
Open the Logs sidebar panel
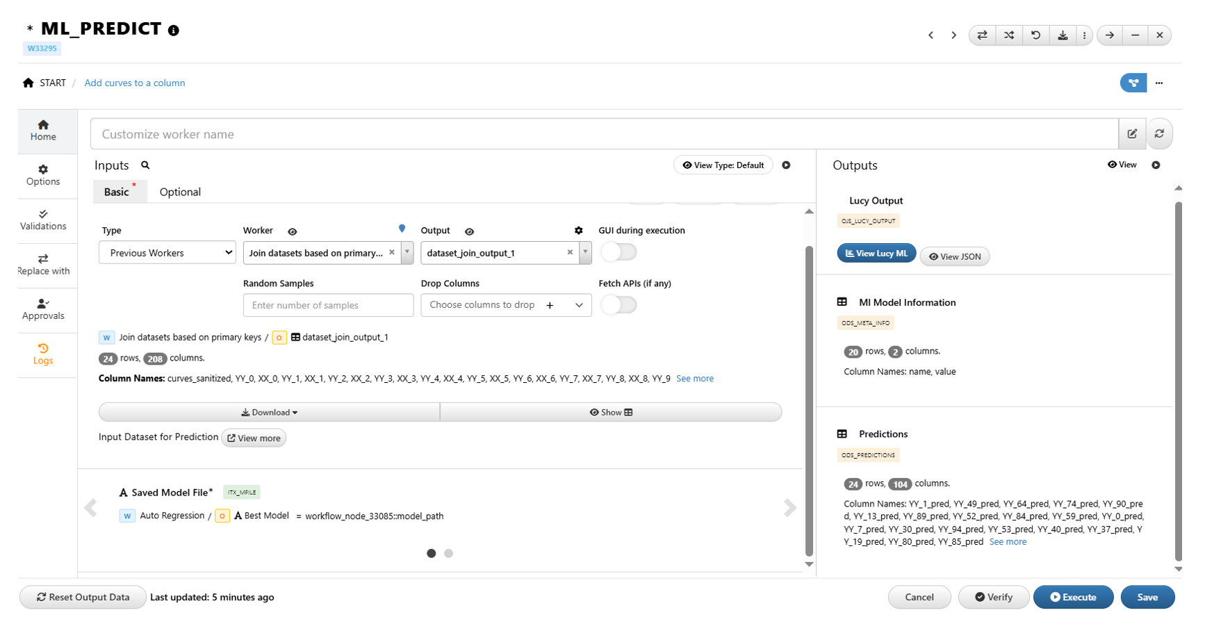tap(43, 354)
